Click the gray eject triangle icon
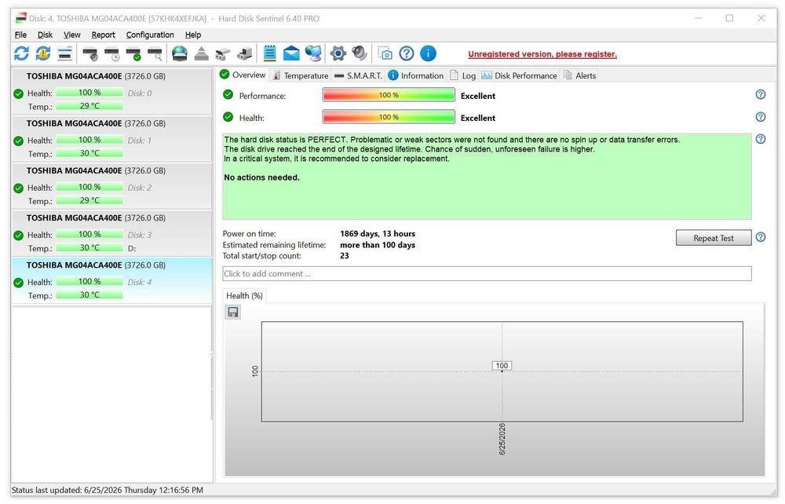Screen dimensions: 785x504 coord(201,53)
